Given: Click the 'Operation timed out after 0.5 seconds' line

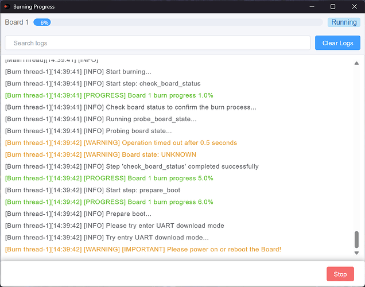Looking at the screenshot, I should click(121, 143).
